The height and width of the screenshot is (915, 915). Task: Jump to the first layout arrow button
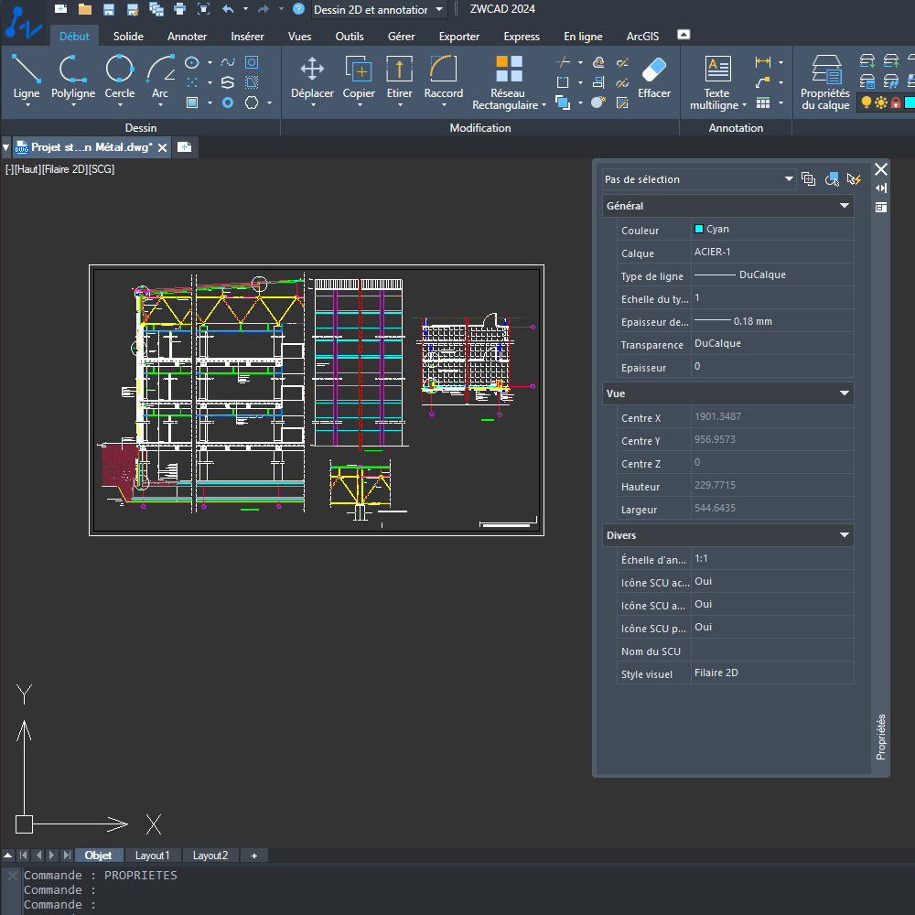coord(24,856)
